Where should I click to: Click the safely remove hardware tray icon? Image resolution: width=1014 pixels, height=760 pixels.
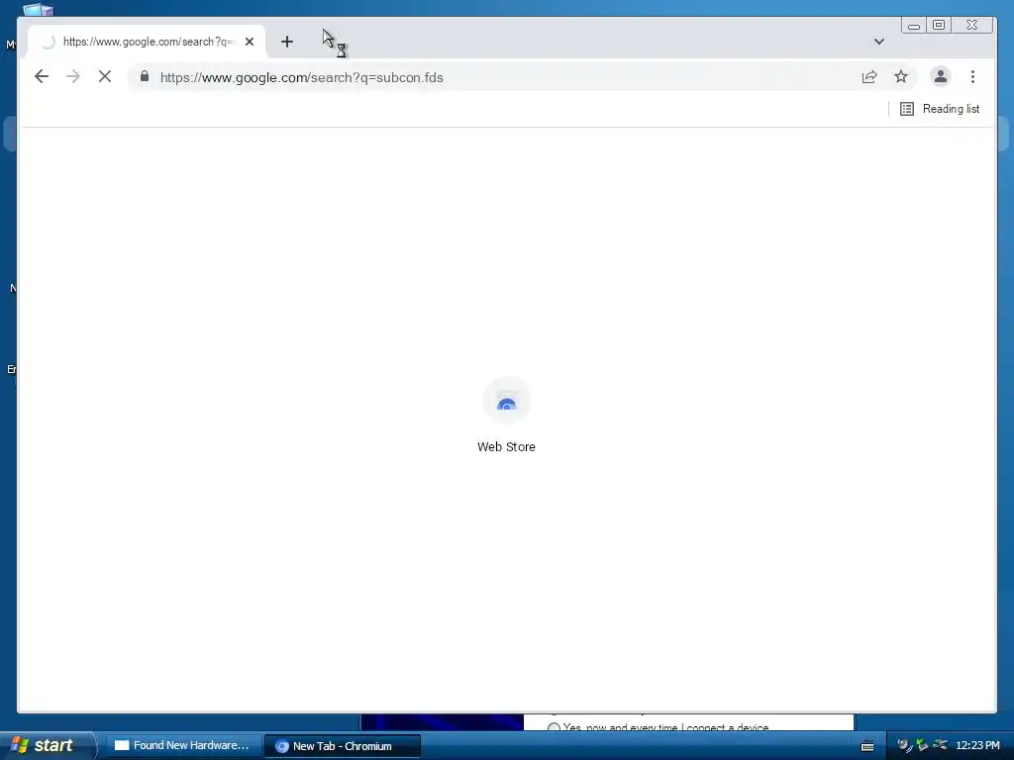pos(922,745)
